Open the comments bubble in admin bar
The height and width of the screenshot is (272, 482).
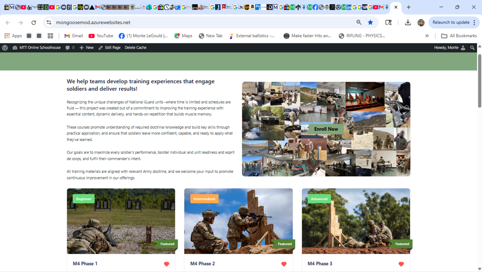69,48
